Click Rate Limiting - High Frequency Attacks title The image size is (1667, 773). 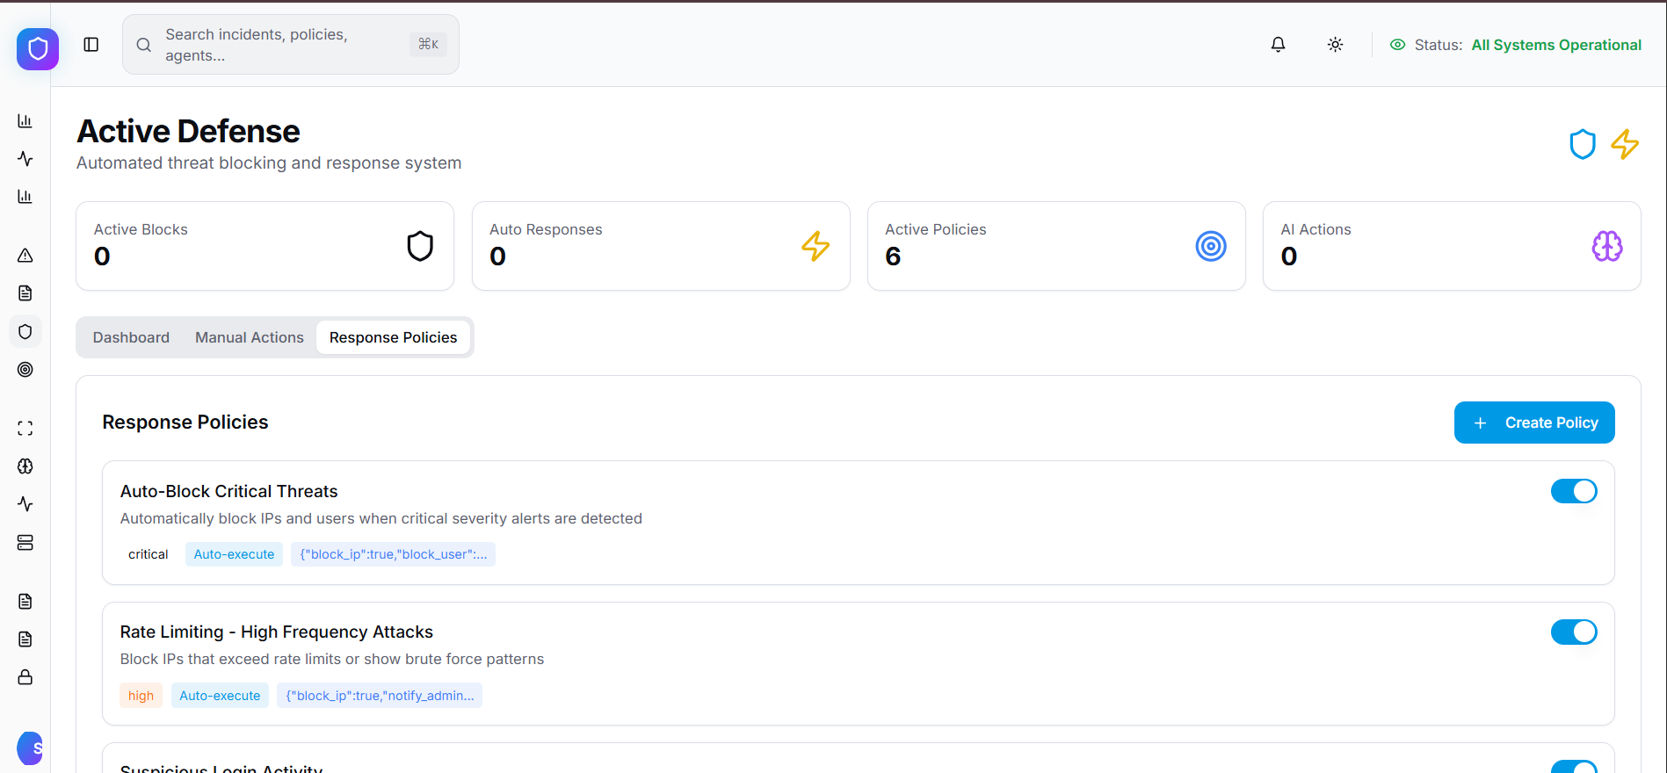[277, 632]
